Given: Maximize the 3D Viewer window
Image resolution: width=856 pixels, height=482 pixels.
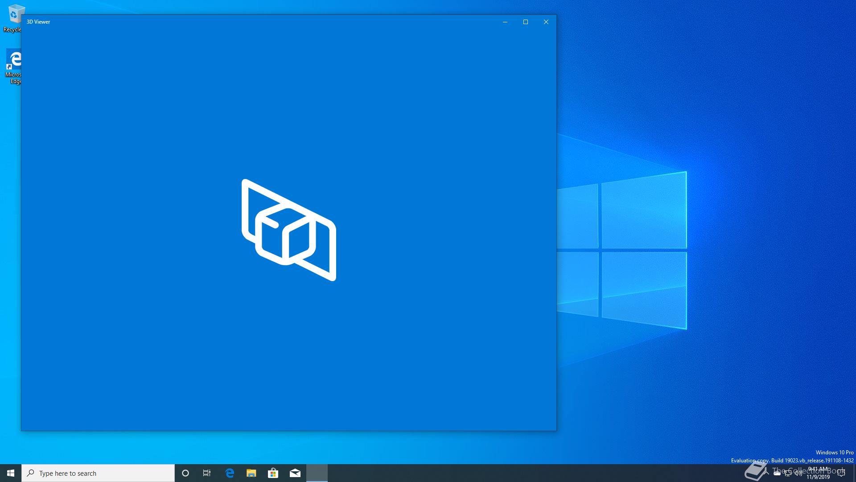Looking at the screenshot, I should (x=526, y=22).
